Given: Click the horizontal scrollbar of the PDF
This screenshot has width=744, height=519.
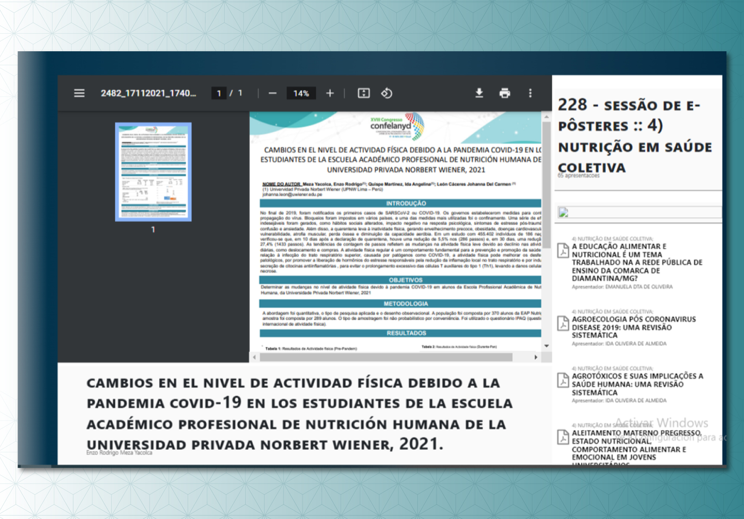Looking at the screenshot, I should tap(386, 357).
